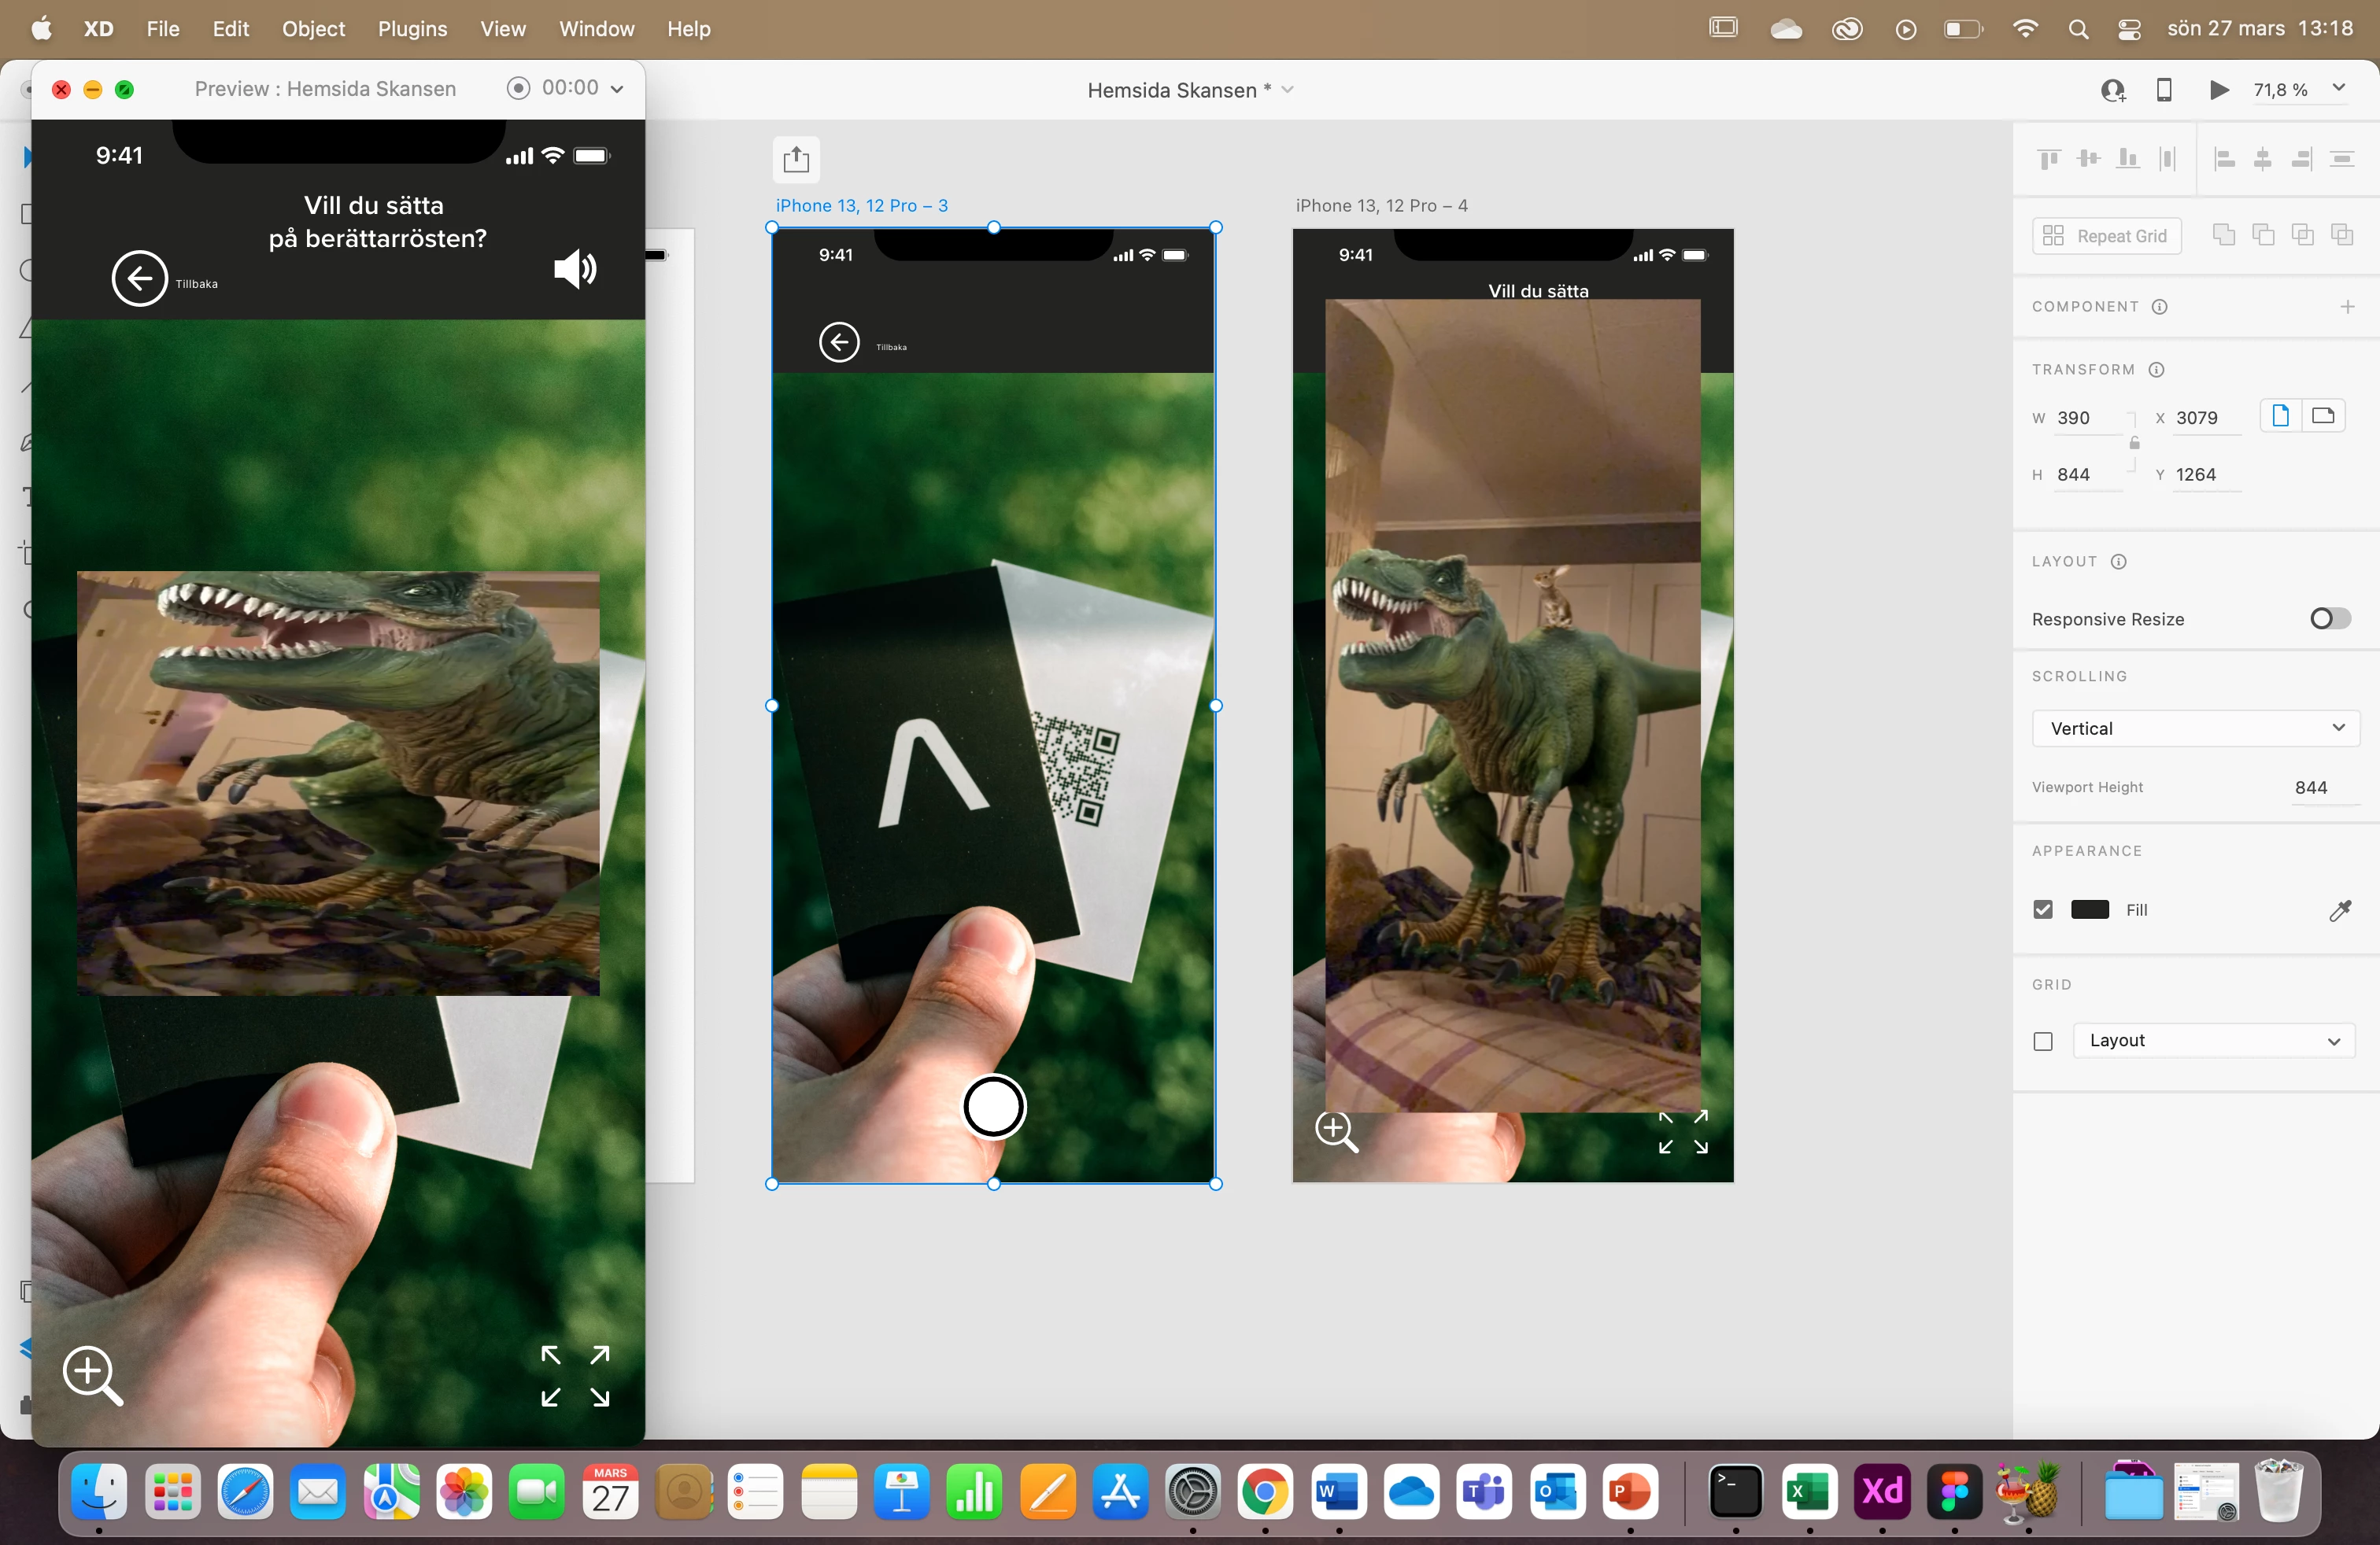Click the dark Fill color swatch
Image resolution: width=2380 pixels, height=1545 pixels.
tap(2089, 909)
